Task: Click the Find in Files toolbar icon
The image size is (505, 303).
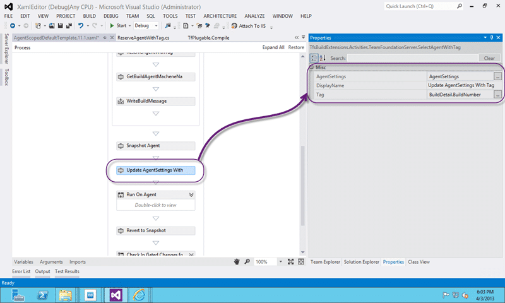Action: pyautogui.click(x=168, y=26)
